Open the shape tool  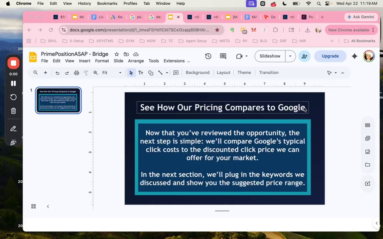point(151,73)
